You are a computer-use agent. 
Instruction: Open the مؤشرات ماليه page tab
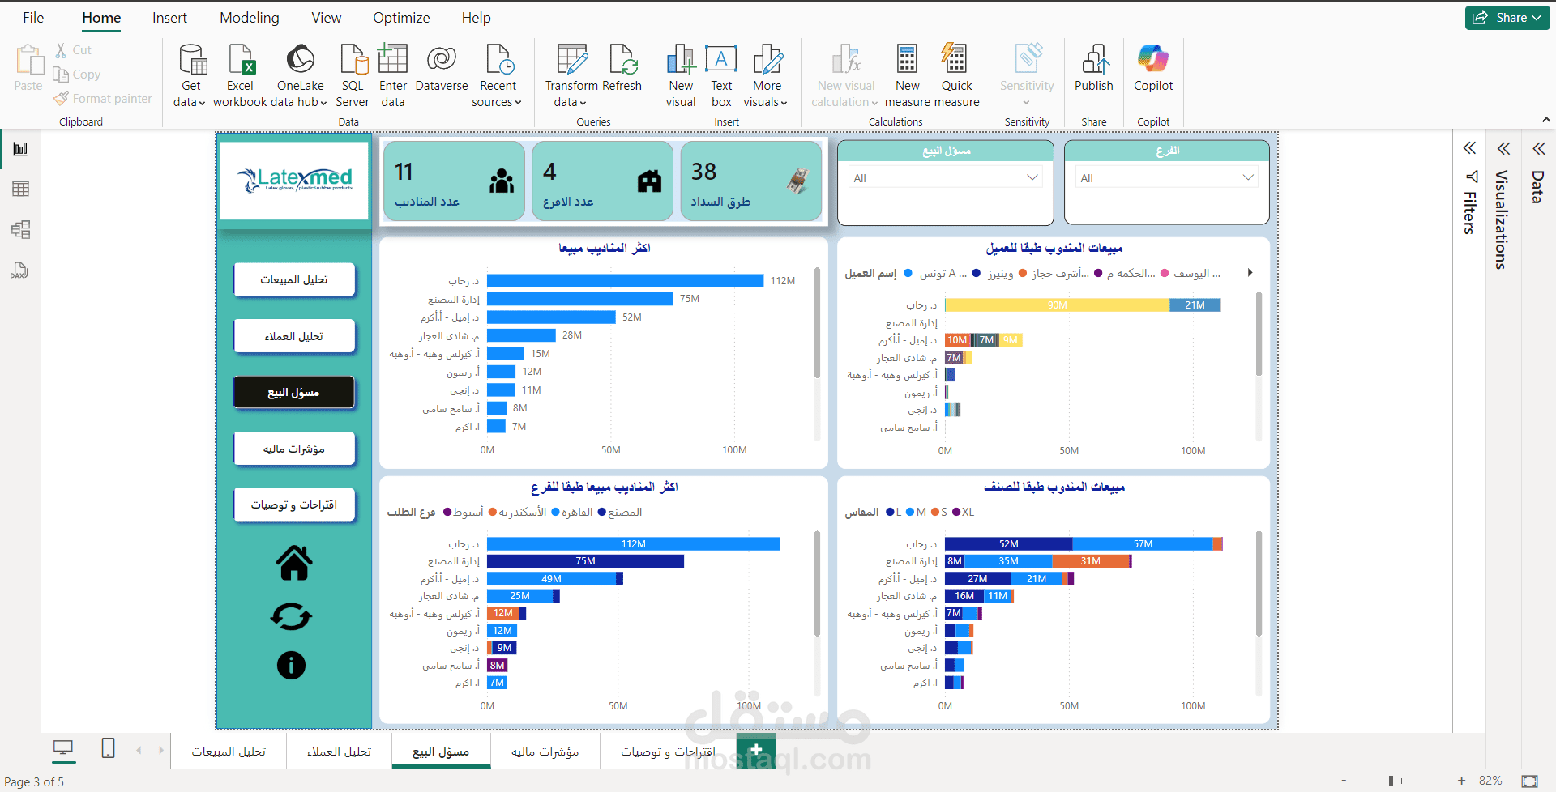[x=545, y=752]
